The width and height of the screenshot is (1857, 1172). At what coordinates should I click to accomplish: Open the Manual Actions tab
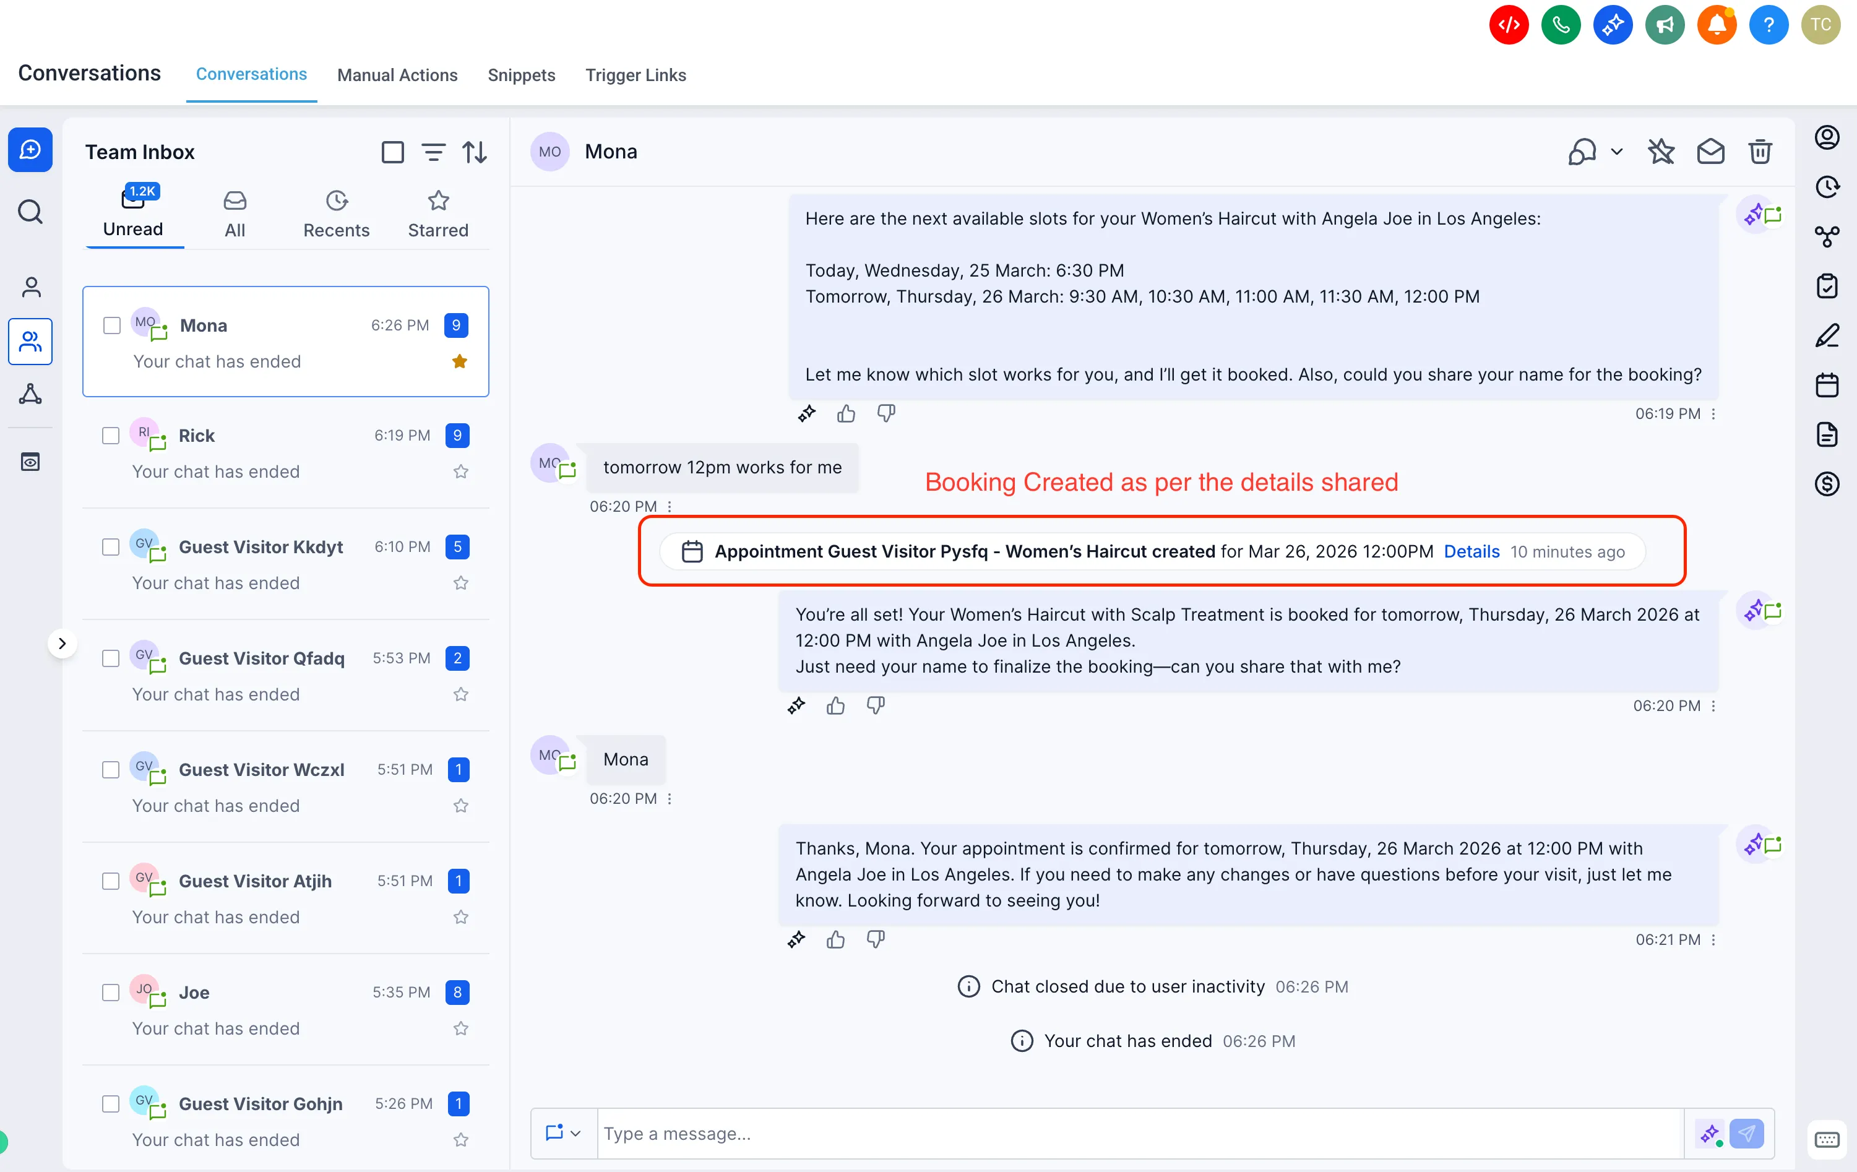(x=397, y=75)
